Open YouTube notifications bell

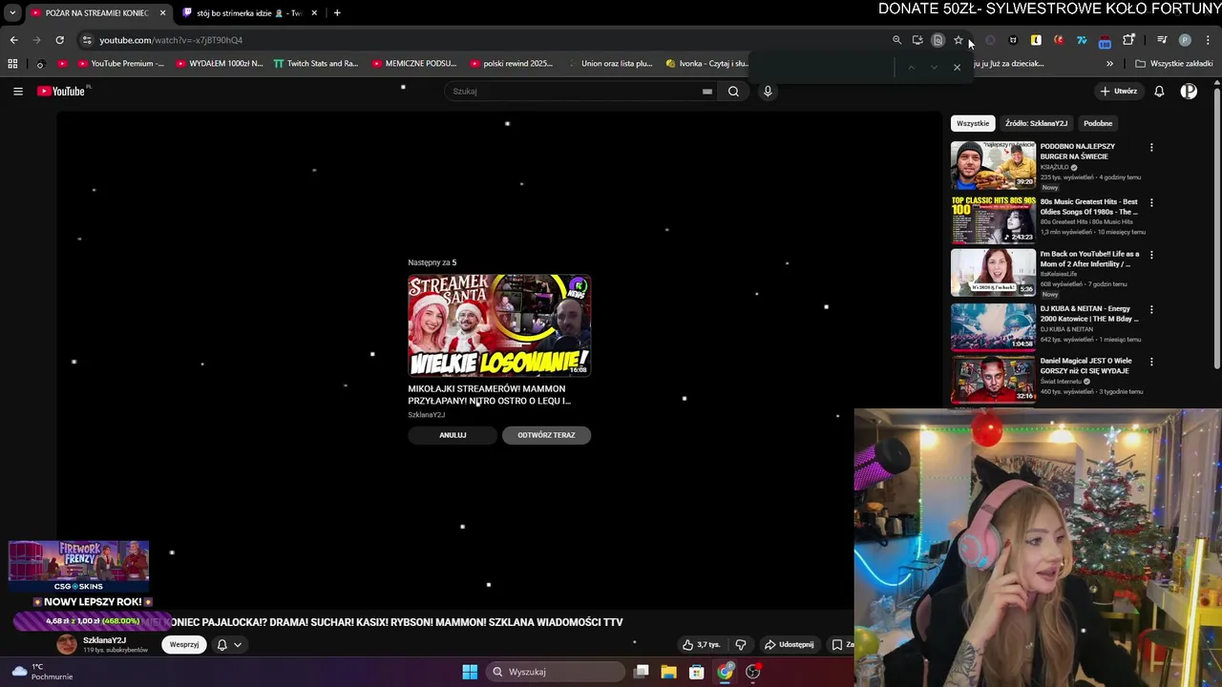click(1159, 92)
